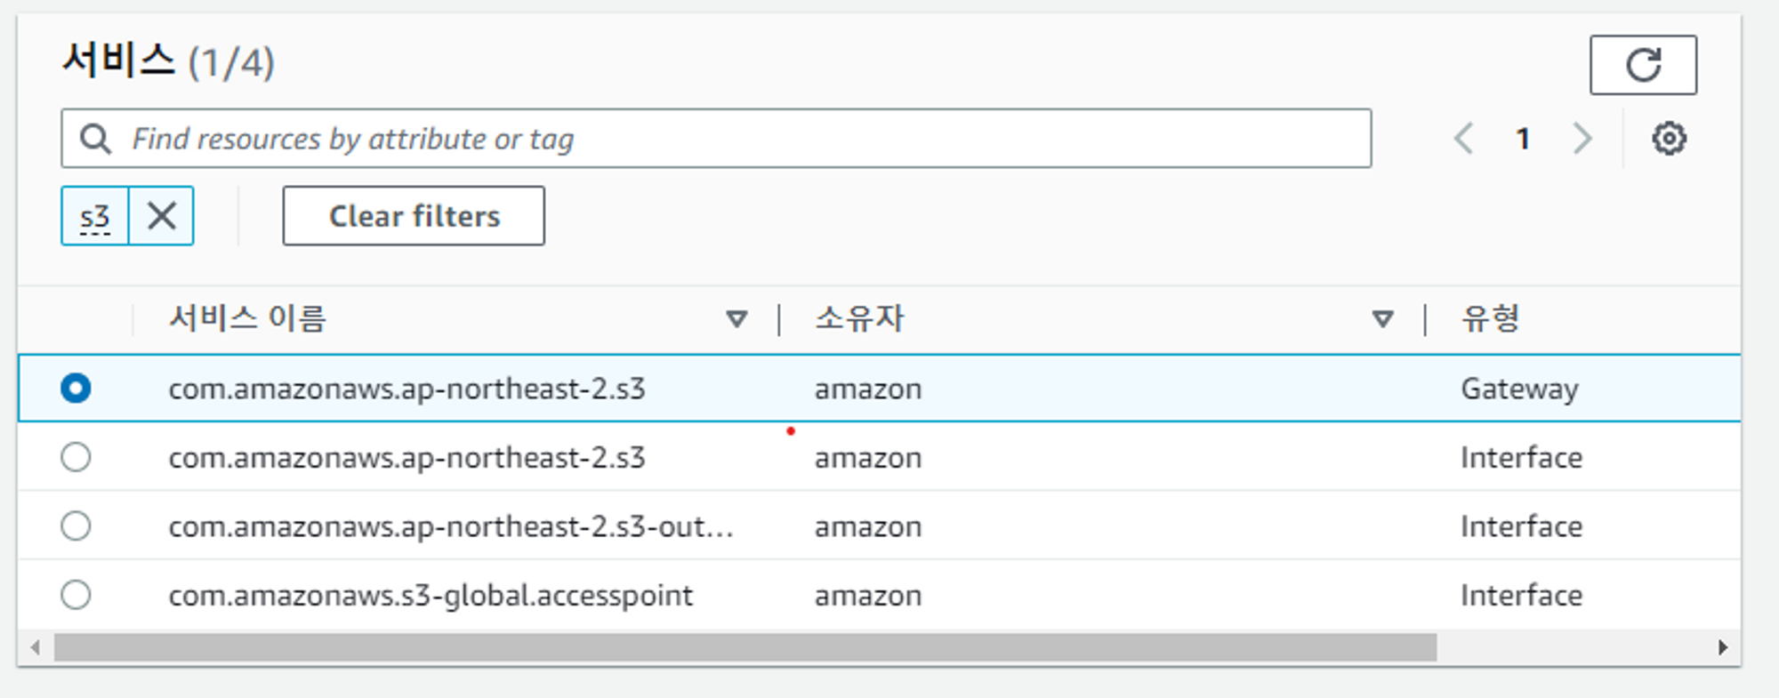
Task: Click the search magnifier icon
Action: (x=95, y=139)
